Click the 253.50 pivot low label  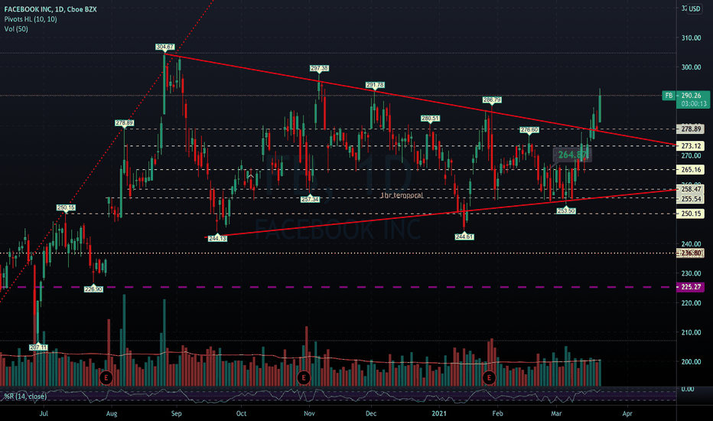566,210
